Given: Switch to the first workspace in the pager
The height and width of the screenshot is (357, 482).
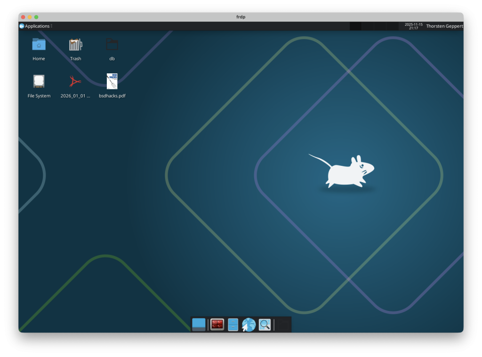Looking at the screenshot, I should tap(355, 26).
